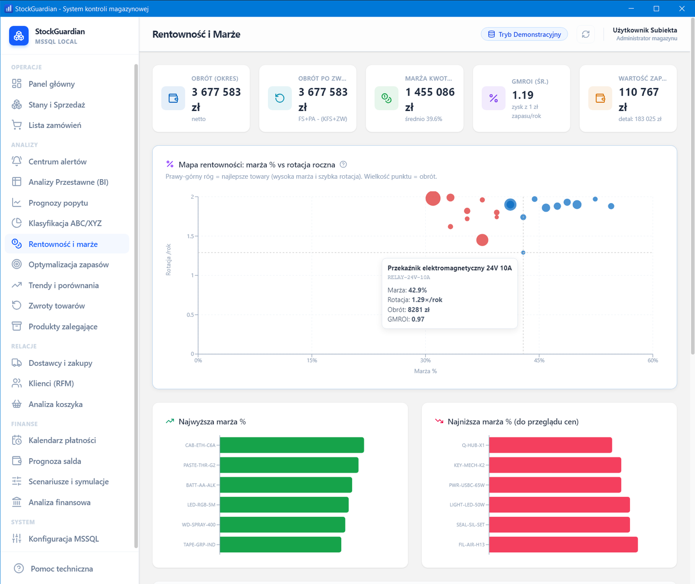
Task: Click the Obrót (okres) wallet card icon
Action: (173, 98)
